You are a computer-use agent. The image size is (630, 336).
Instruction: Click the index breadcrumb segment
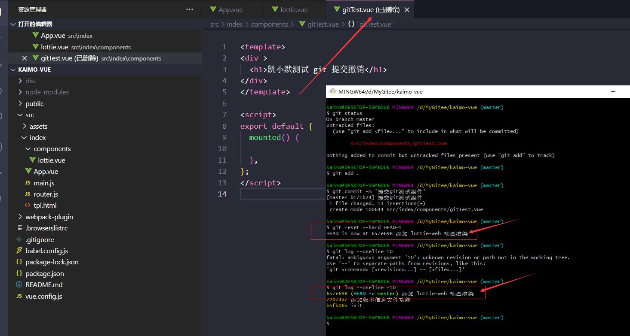235,24
